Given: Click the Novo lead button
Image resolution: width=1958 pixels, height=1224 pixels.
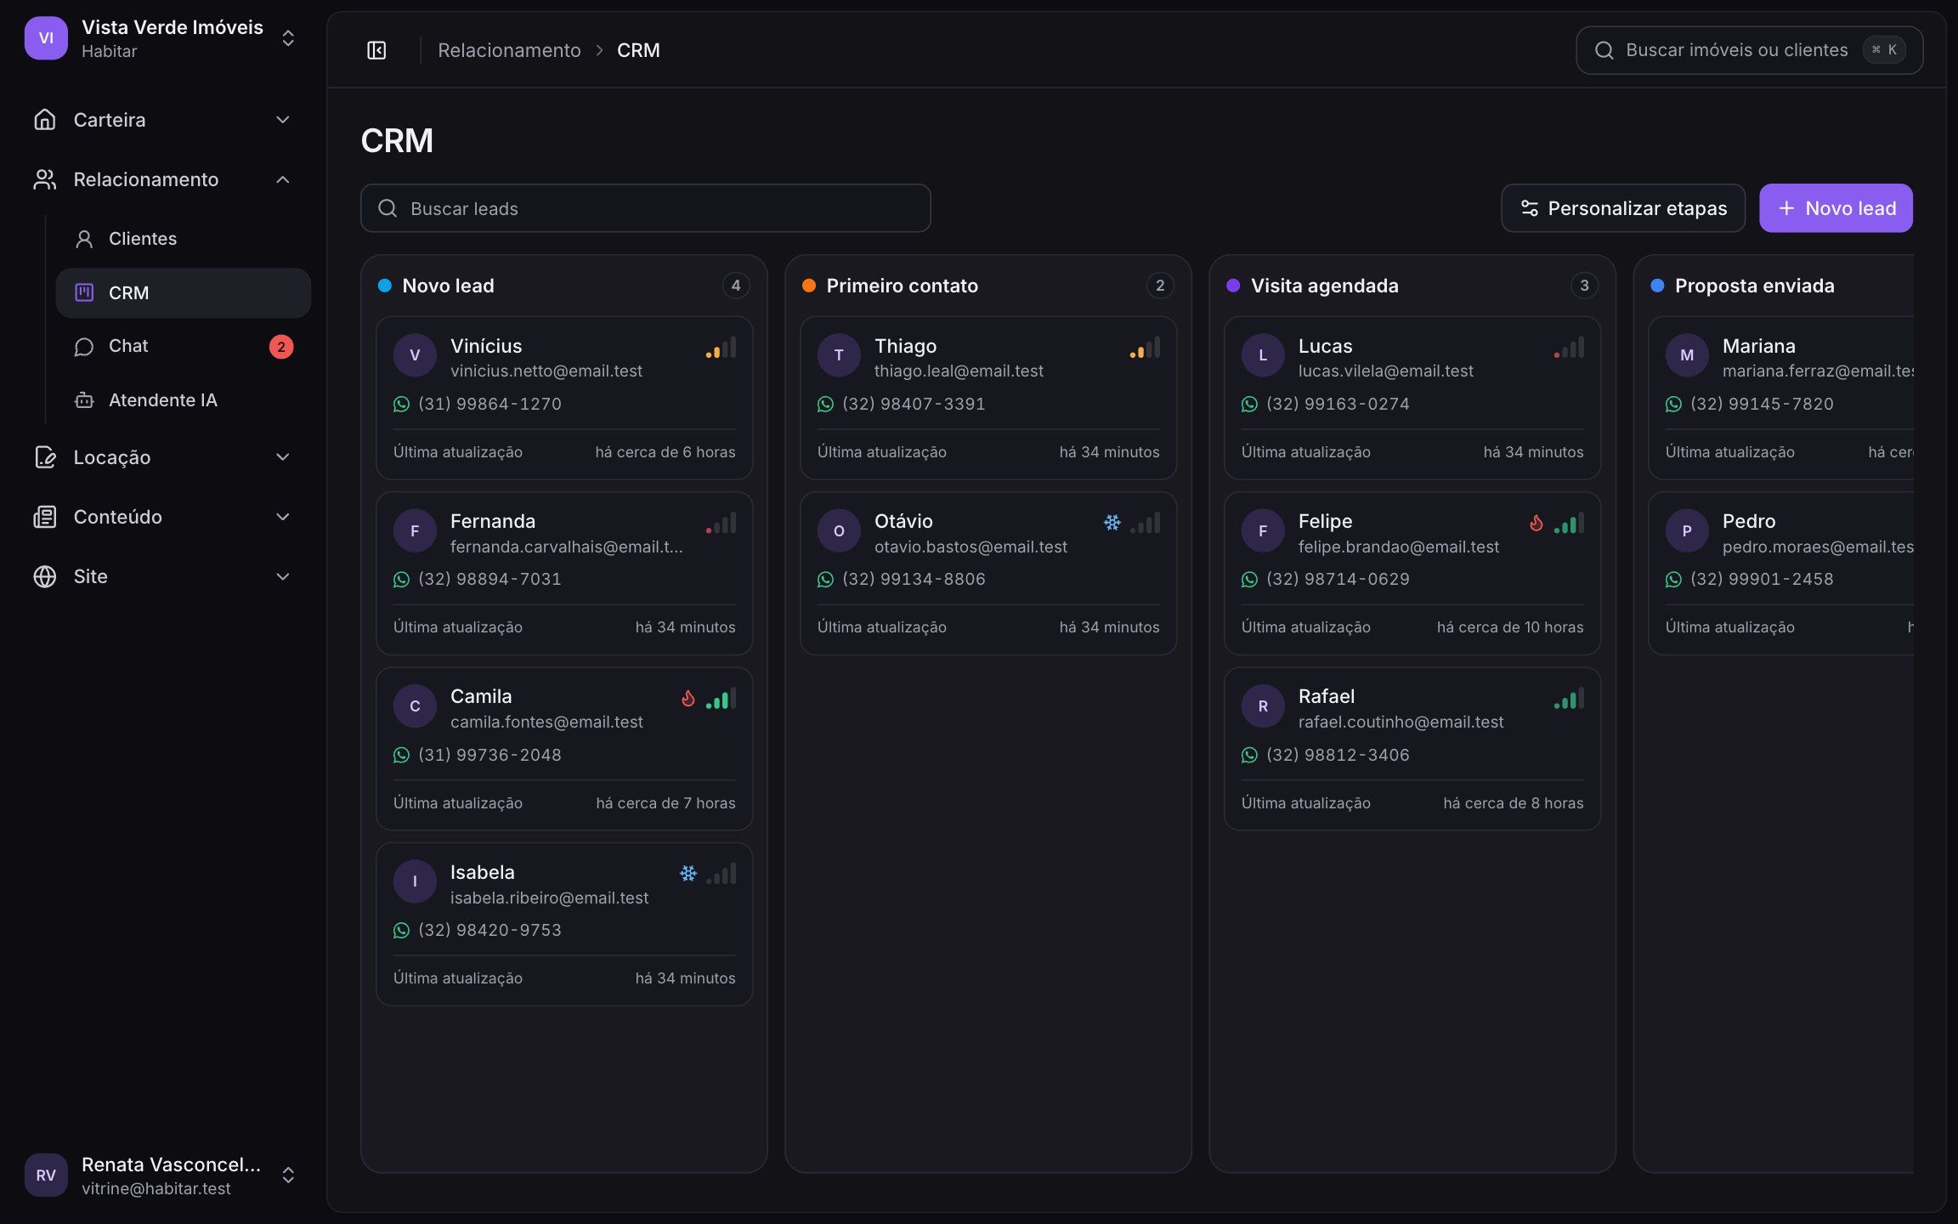Looking at the screenshot, I should (x=1836, y=208).
